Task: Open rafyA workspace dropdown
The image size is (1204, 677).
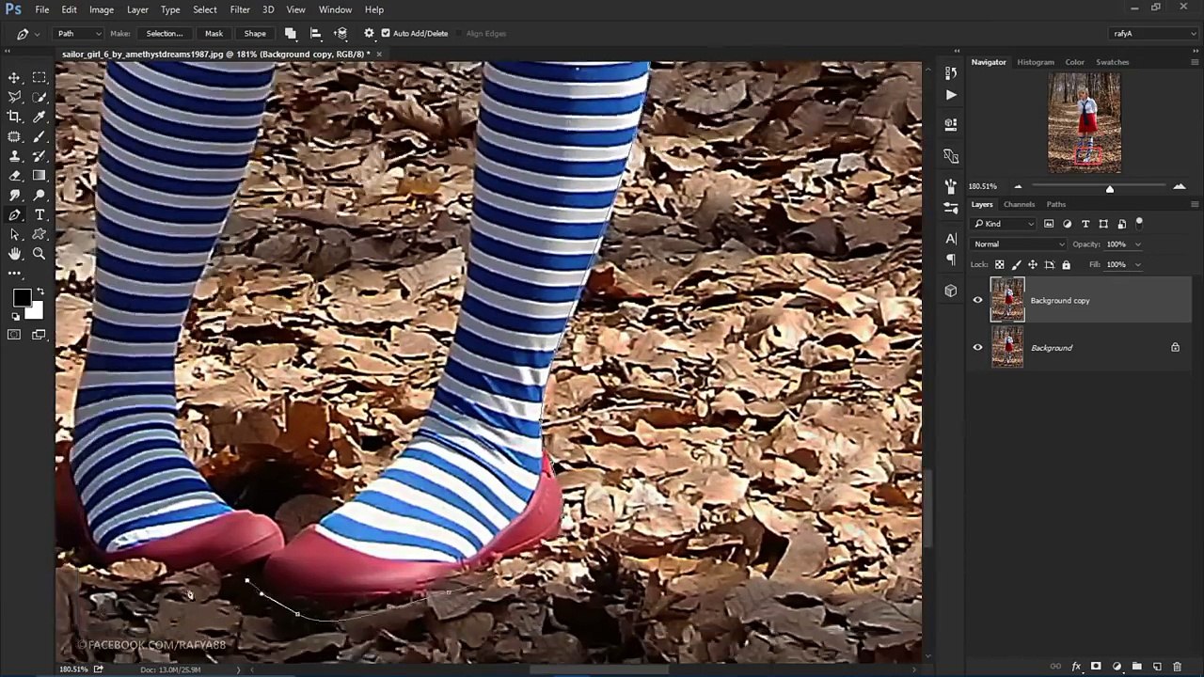Action: [x=1153, y=33]
